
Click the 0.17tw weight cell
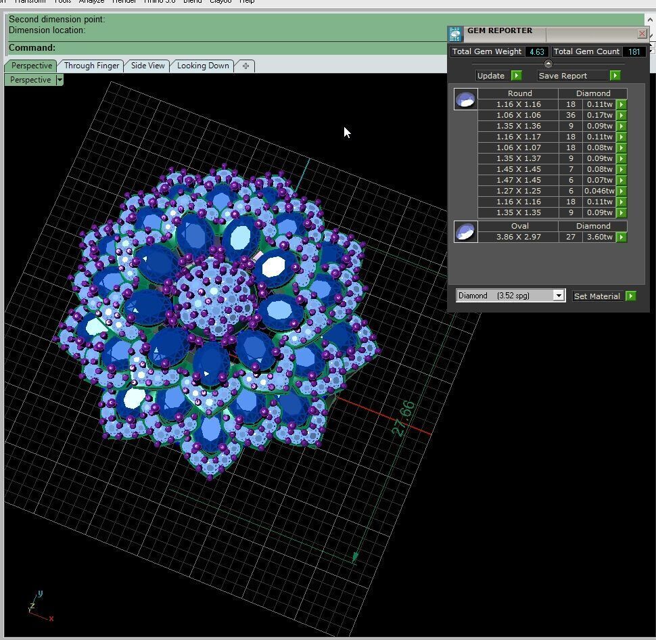(599, 115)
